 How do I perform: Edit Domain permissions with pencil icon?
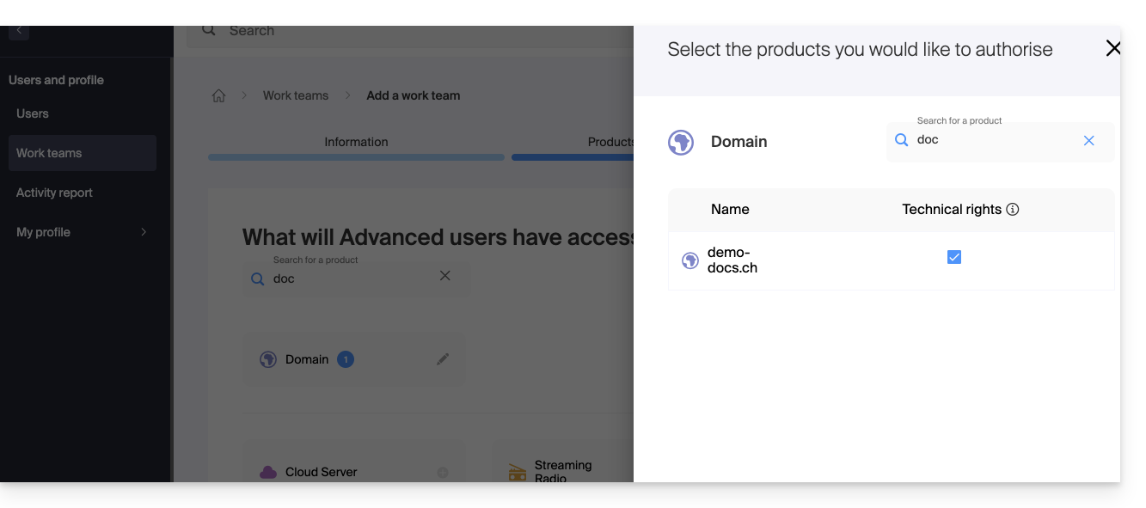tap(443, 359)
